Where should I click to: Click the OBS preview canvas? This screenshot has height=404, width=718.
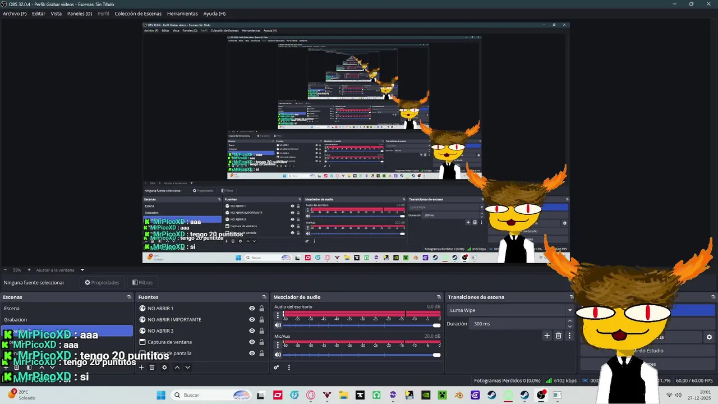pos(356,143)
